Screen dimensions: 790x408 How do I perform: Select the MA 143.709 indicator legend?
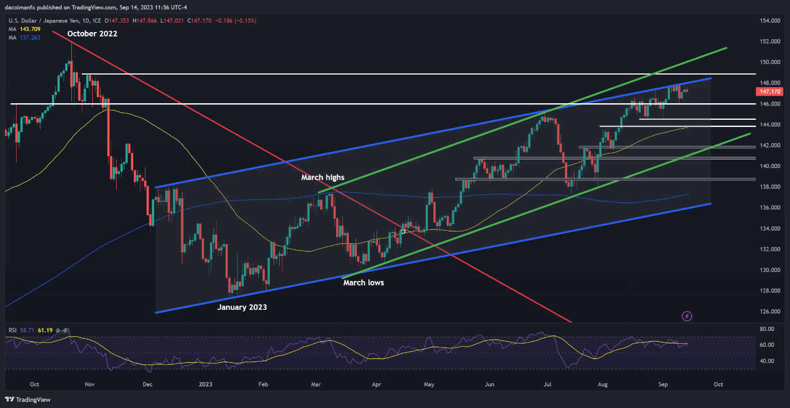(25, 29)
